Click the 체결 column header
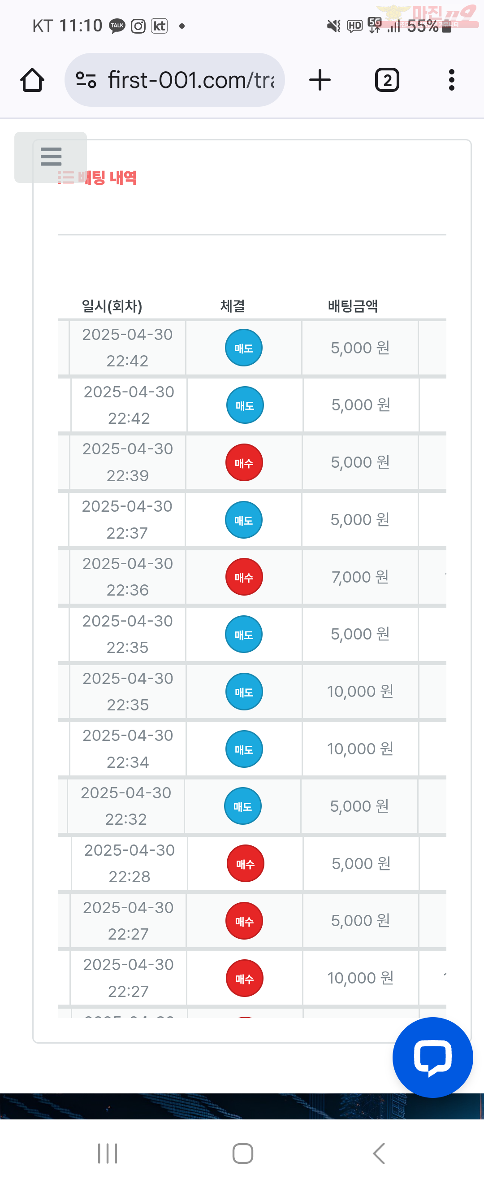Image resolution: width=484 pixels, height=1184 pixels. click(x=233, y=306)
